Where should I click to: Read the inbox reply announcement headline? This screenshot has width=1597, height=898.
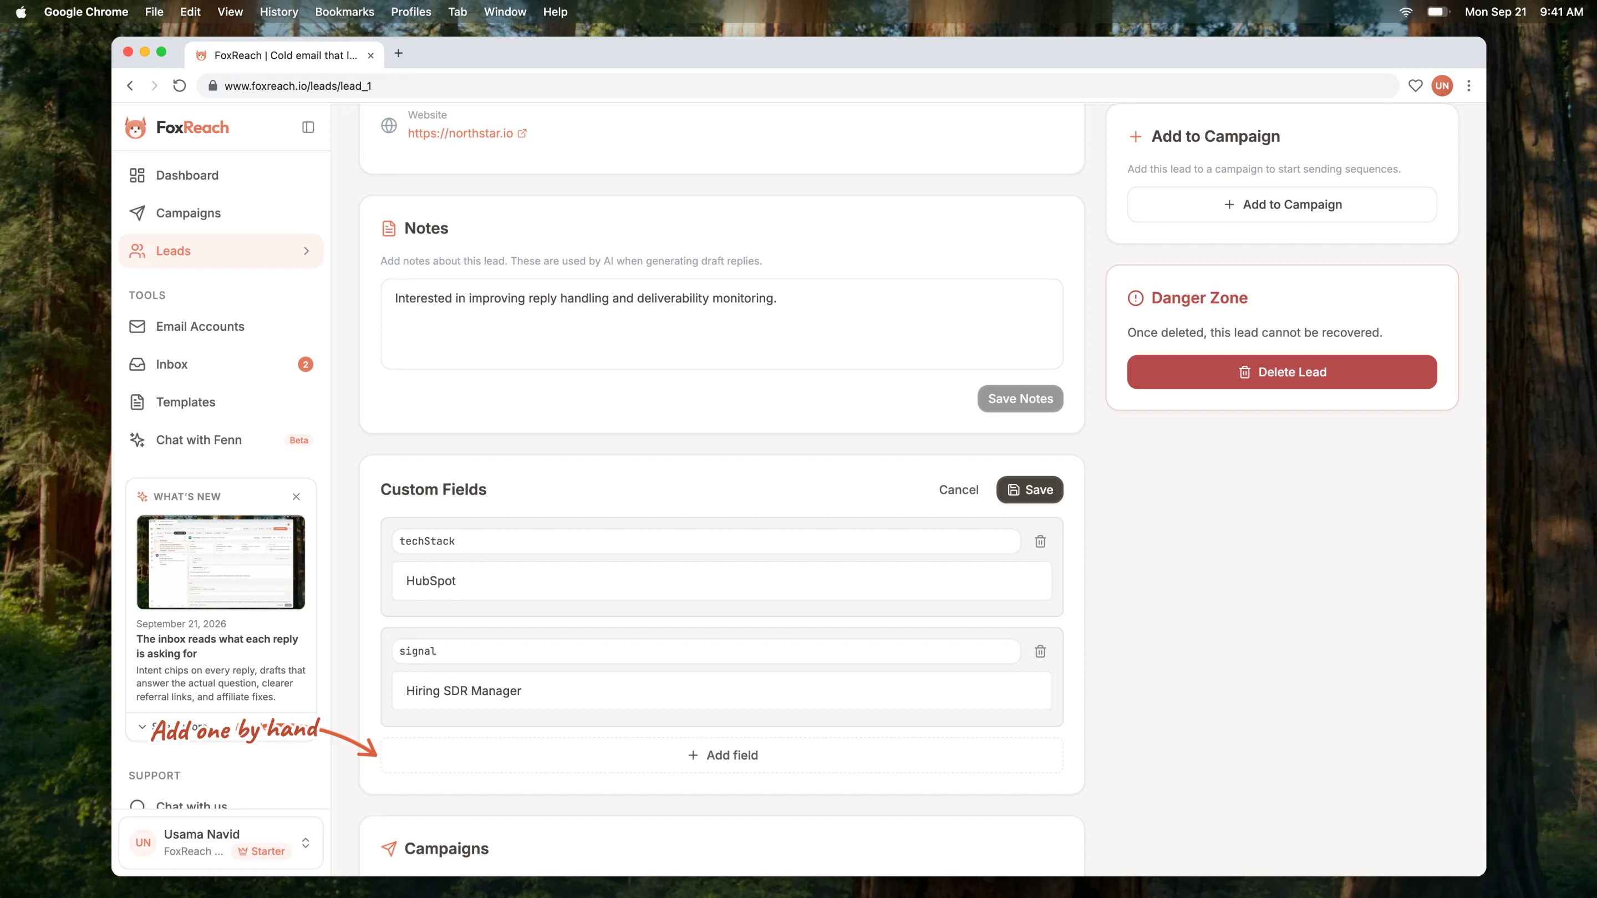coord(217,646)
